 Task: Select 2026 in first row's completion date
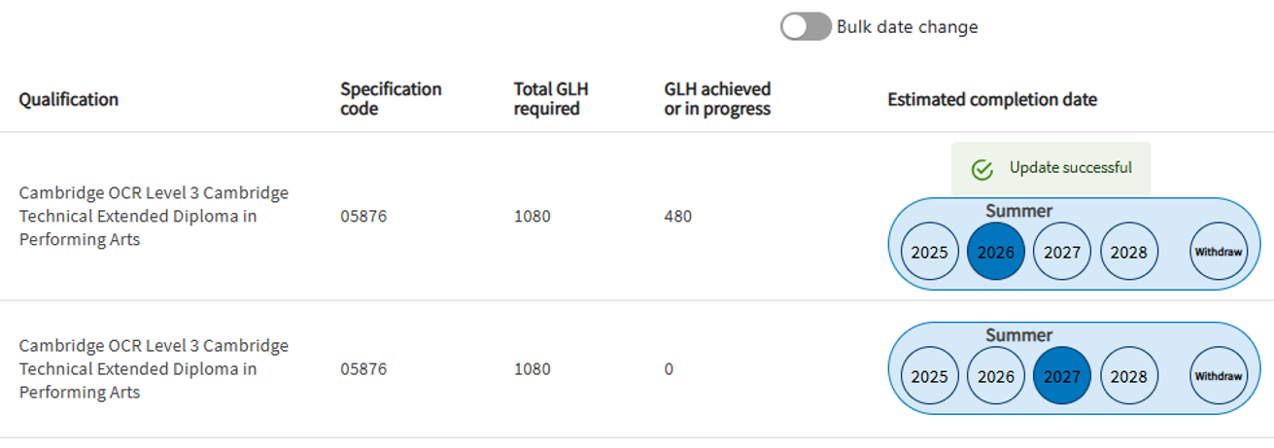[x=996, y=252]
